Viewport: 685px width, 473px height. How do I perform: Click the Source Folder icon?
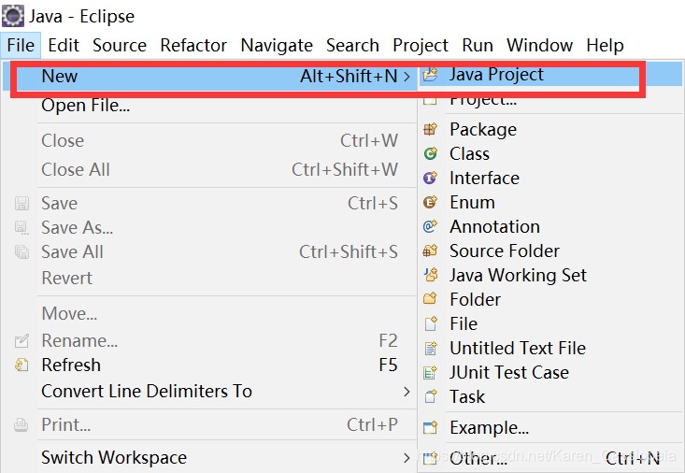click(x=430, y=251)
